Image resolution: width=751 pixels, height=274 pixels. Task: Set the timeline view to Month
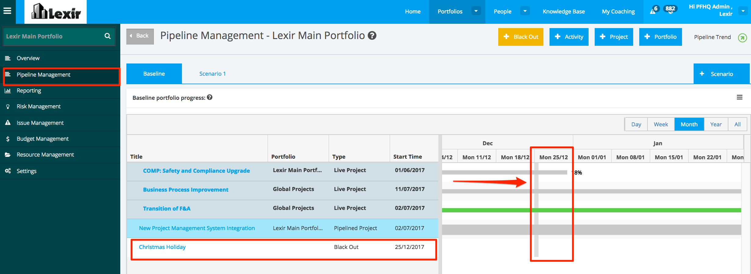point(689,124)
